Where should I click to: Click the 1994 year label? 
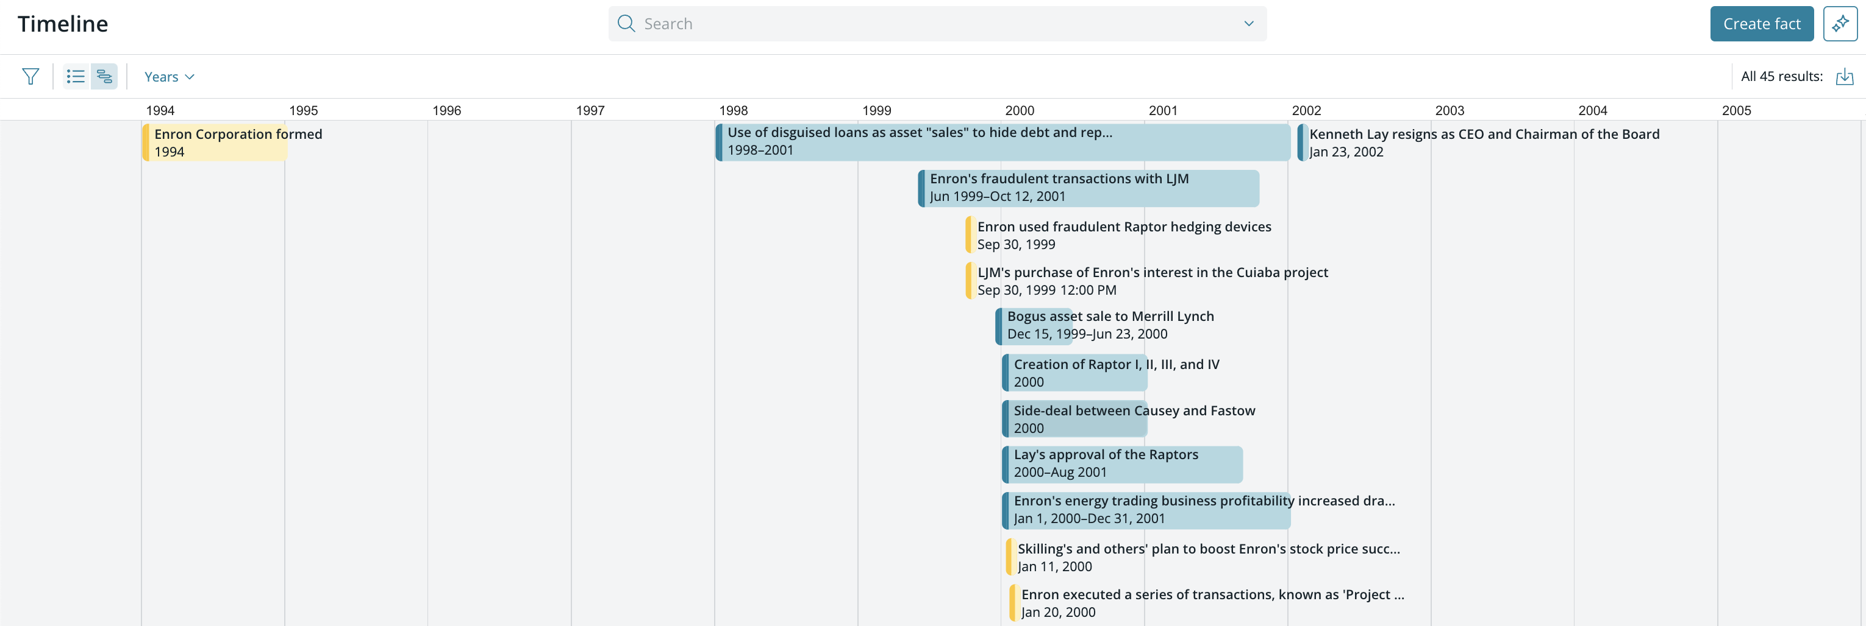point(160,111)
